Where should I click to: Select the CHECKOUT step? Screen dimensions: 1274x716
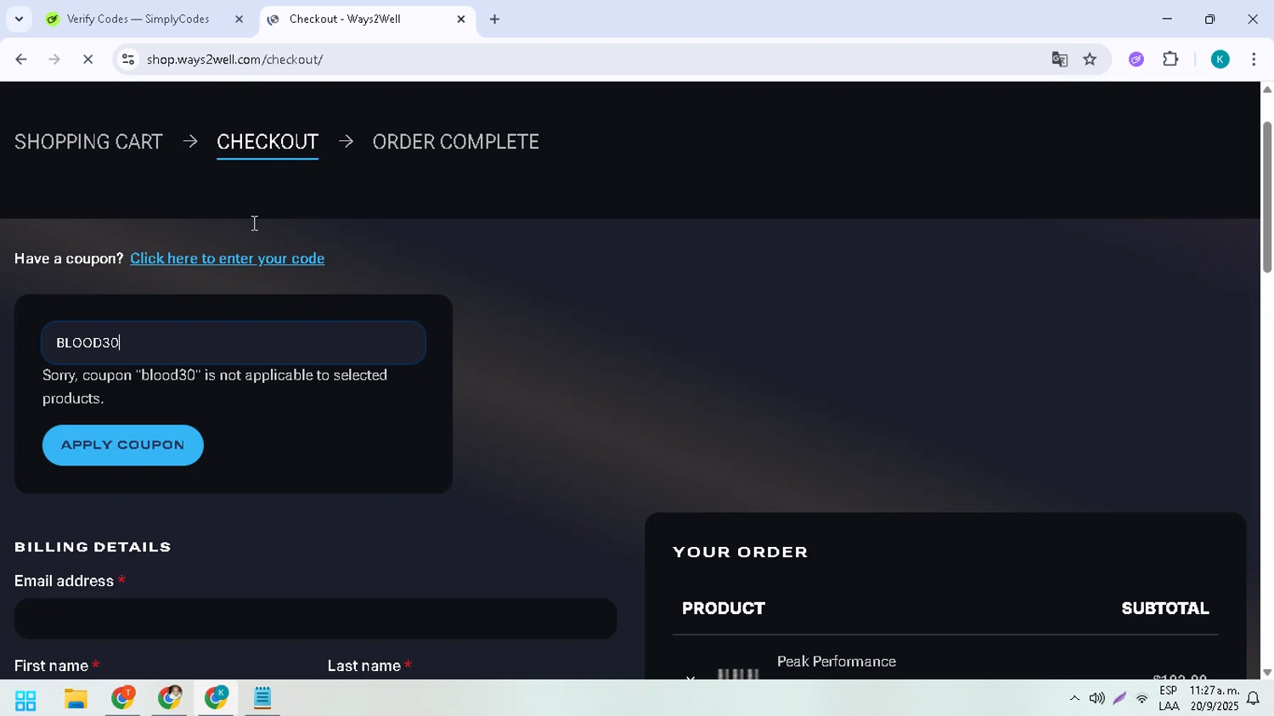[268, 142]
